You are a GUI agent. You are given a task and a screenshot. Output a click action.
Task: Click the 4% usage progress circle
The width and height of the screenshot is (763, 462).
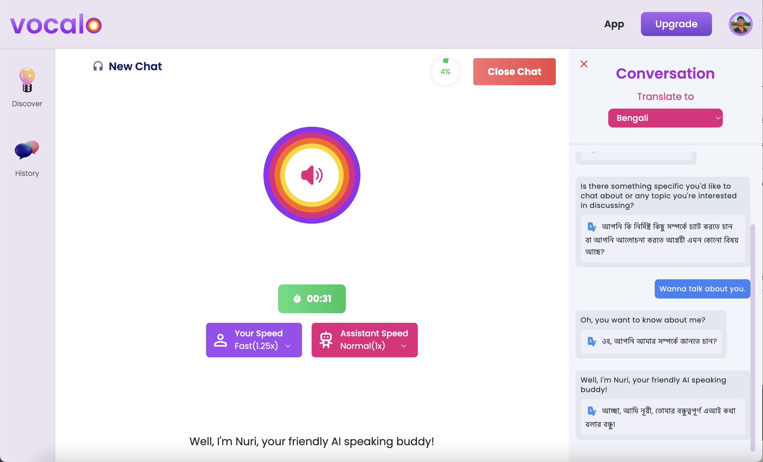pos(445,71)
